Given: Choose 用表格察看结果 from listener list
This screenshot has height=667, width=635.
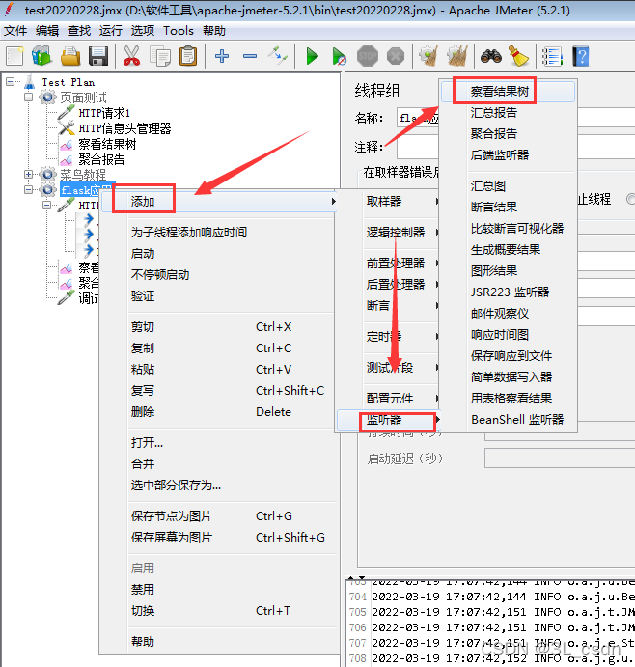Looking at the screenshot, I should 511,399.
